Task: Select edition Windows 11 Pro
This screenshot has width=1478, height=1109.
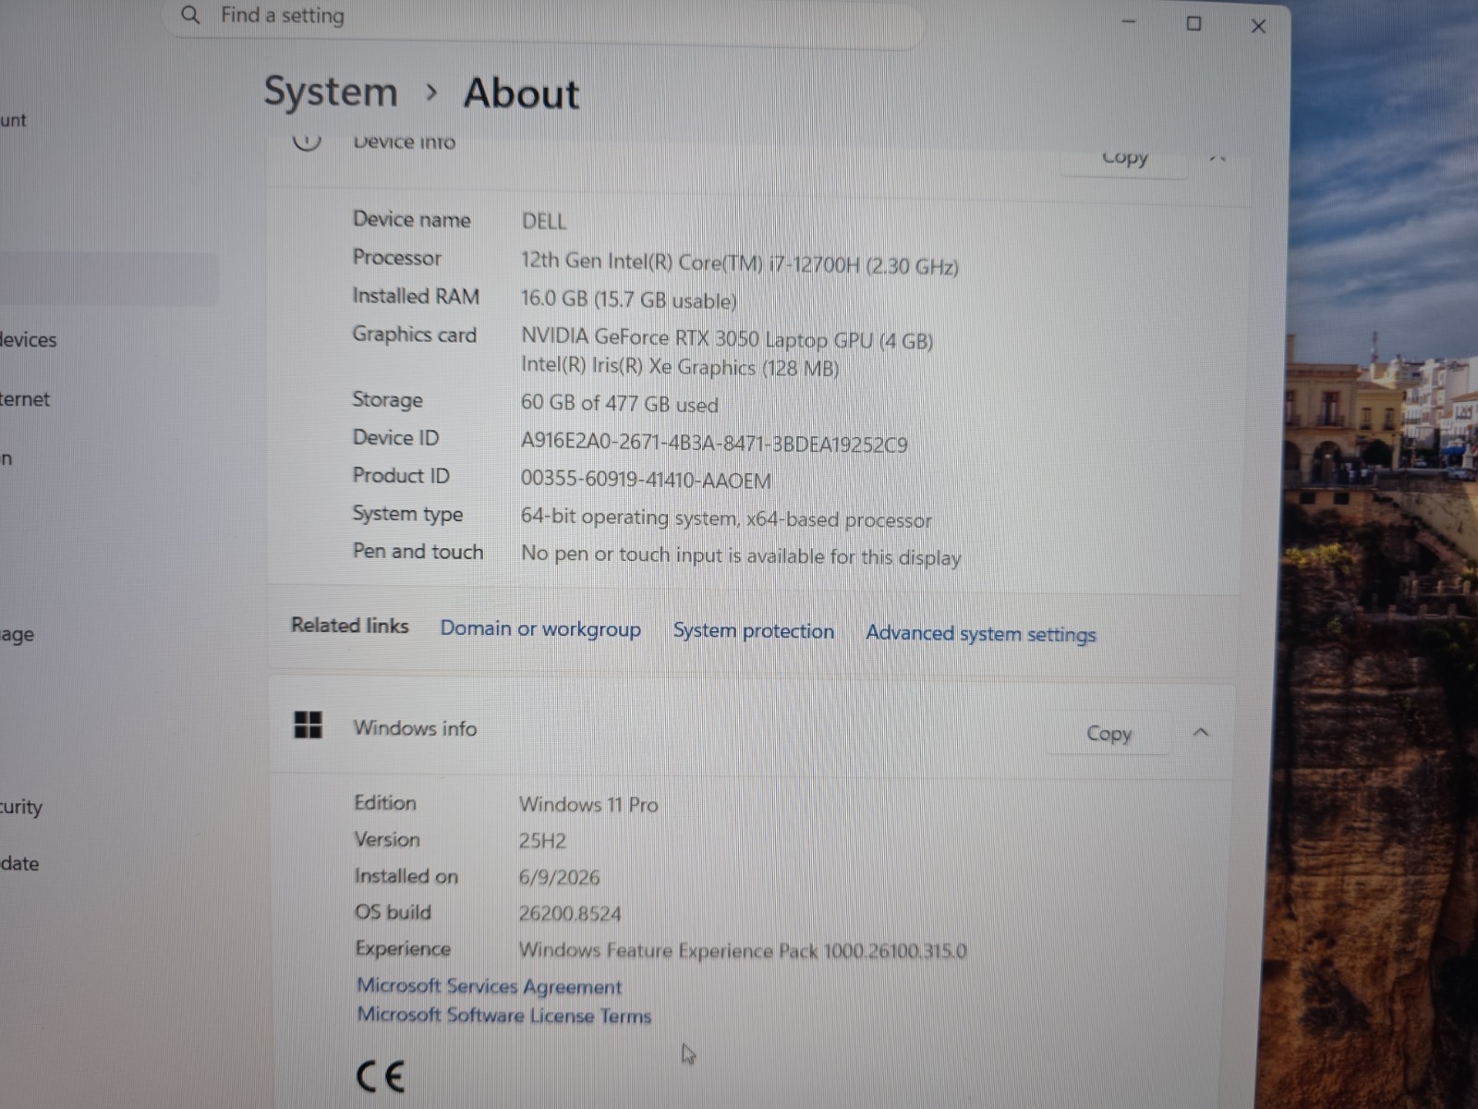Action: pyautogui.click(x=588, y=805)
